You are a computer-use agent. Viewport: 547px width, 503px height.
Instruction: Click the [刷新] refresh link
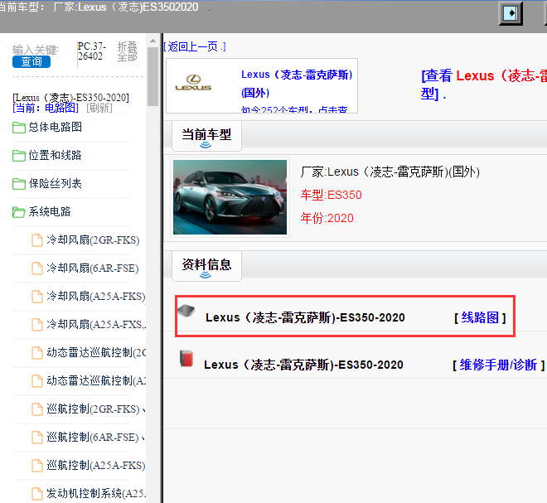pos(99,108)
